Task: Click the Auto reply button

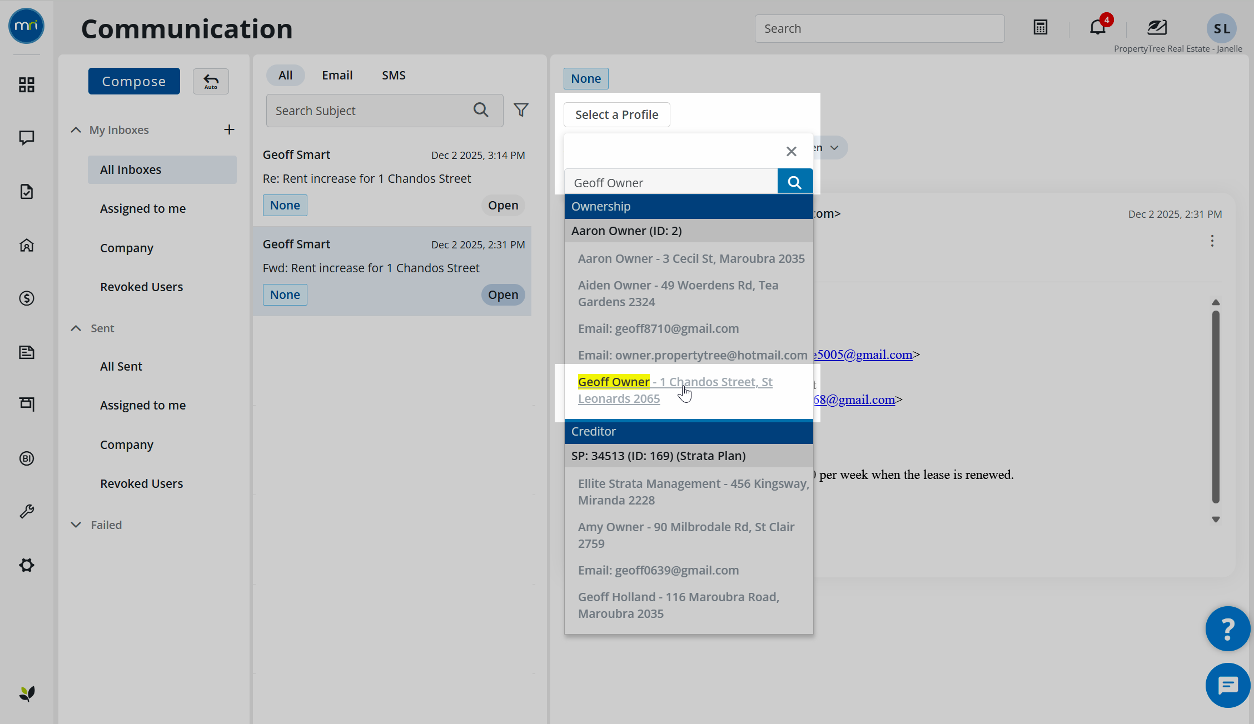Action: click(x=211, y=81)
